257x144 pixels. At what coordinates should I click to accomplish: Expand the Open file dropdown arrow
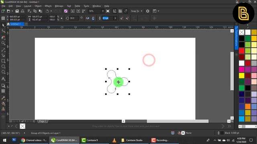12,11
